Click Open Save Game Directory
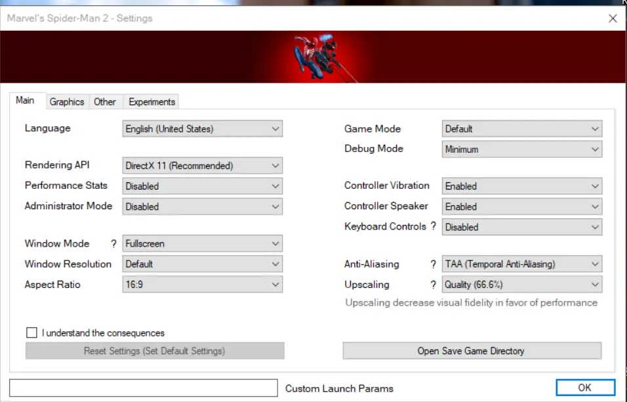The height and width of the screenshot is (402, 627). (x=472, y=351)
